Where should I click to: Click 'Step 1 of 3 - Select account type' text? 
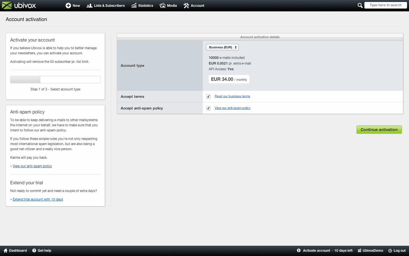coord(55,89)
